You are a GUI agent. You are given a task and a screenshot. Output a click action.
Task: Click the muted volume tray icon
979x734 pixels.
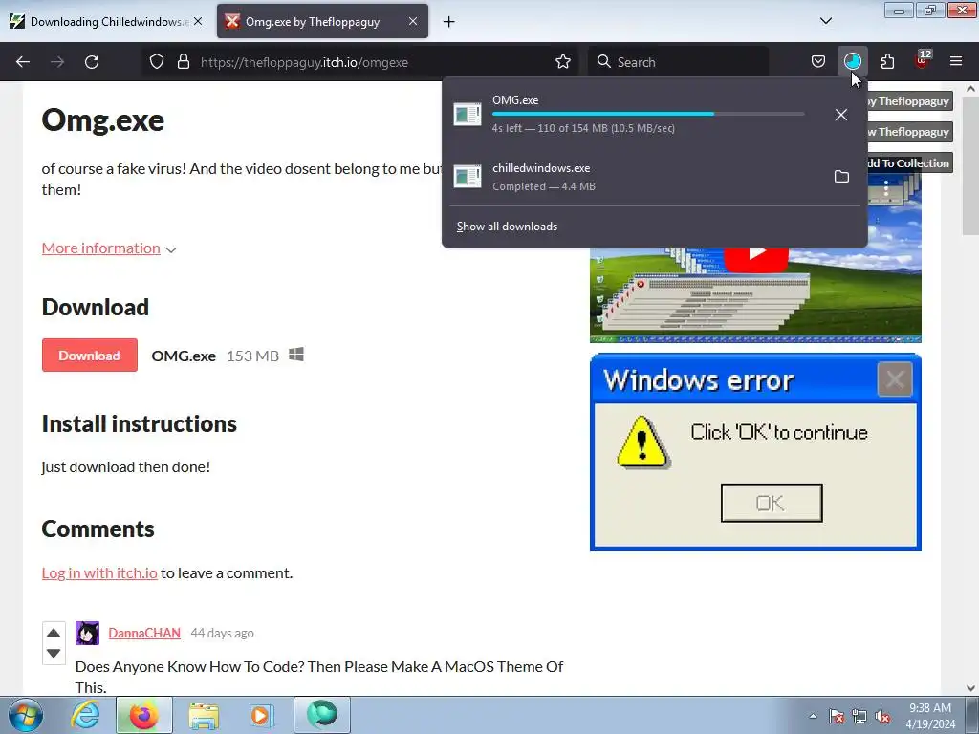882,716
